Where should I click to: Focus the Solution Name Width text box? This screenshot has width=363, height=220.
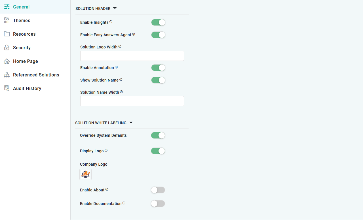(x=132, y=101)
